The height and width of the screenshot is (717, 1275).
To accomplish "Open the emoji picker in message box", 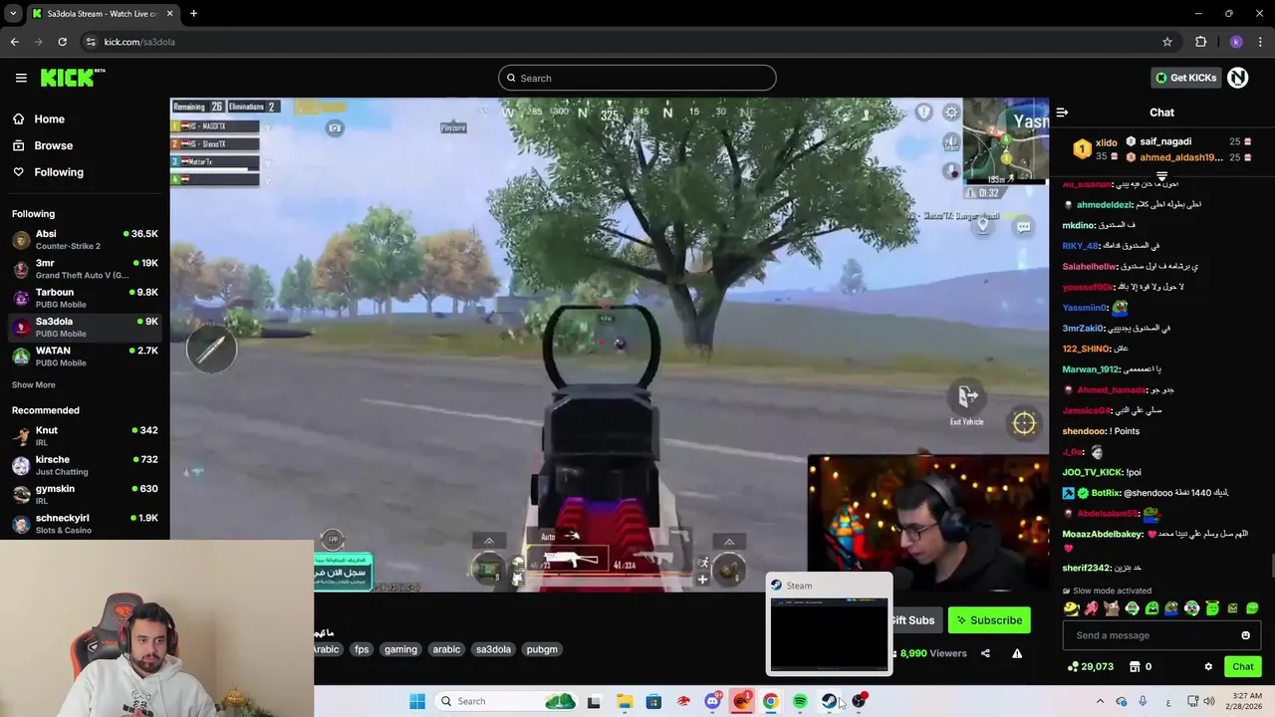I will [x=1245, y=635].
